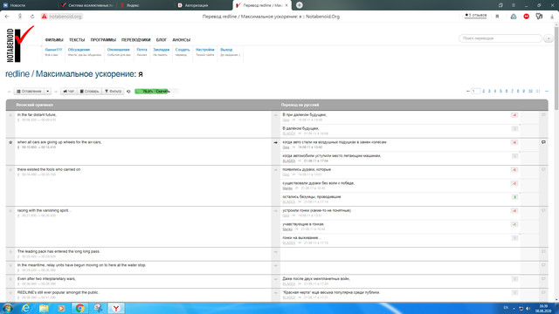Click translate arrow for 'In the meantime, relay units' row
The height and width of the screenshot is (314, 559).
(276, 265)
